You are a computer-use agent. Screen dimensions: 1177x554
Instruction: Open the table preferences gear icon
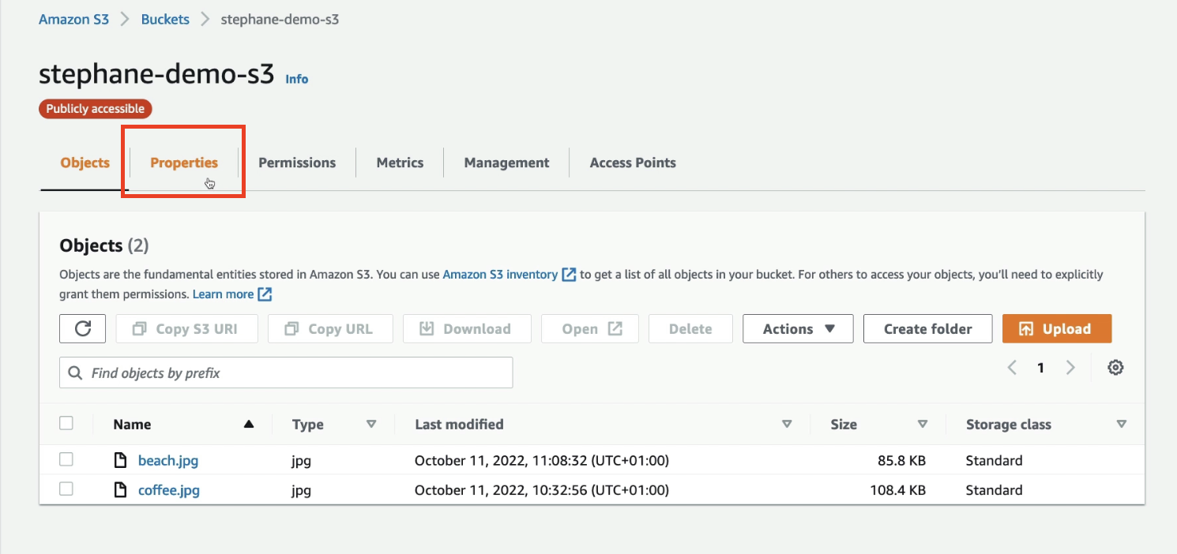[1115, 368]
